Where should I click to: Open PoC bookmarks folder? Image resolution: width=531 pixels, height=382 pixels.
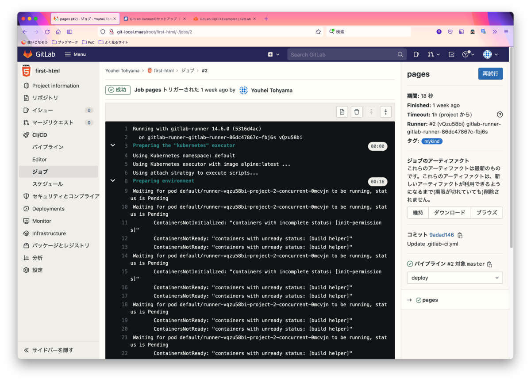click(x=88, y=42)
